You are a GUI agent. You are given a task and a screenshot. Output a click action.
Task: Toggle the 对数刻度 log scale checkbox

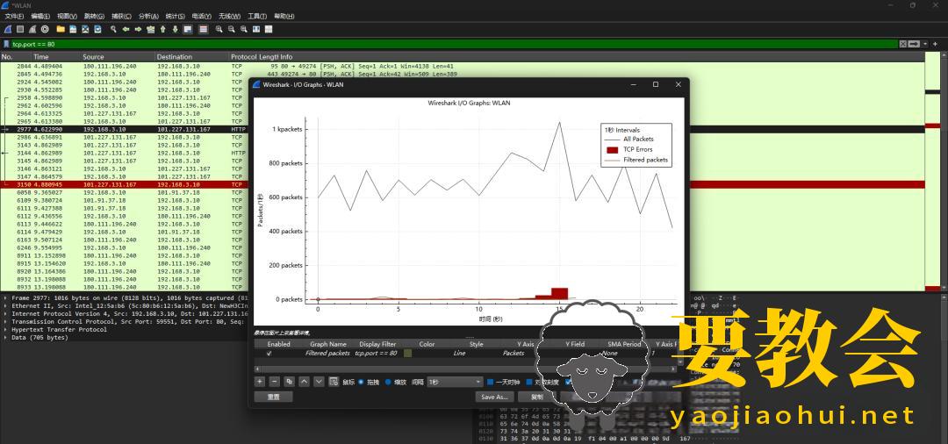(529, 382)
